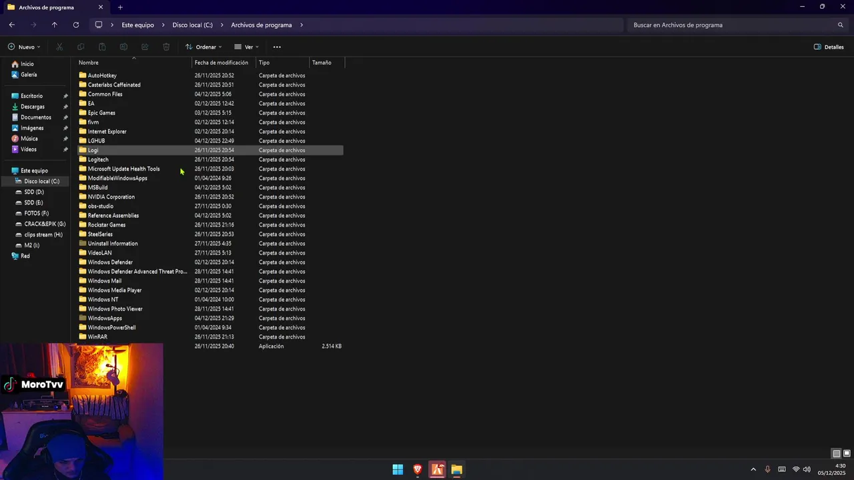Select SDD (E:) drive
This screenshot has height=480, width=854.
point(33,203)
